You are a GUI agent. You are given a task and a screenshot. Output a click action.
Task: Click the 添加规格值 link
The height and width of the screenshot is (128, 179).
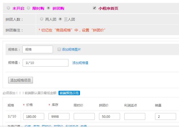click(80, 63)
